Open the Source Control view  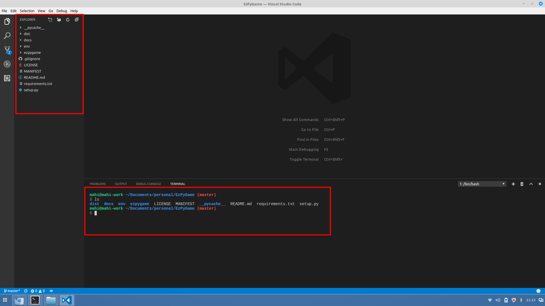pyautogui.click(x=7, y=50)
